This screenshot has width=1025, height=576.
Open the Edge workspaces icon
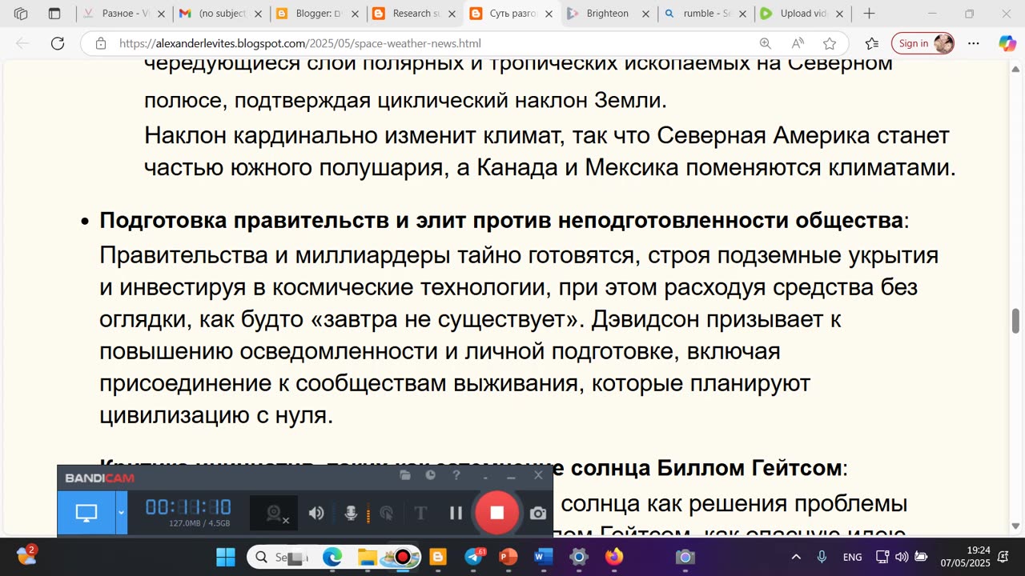coord(21,14)
